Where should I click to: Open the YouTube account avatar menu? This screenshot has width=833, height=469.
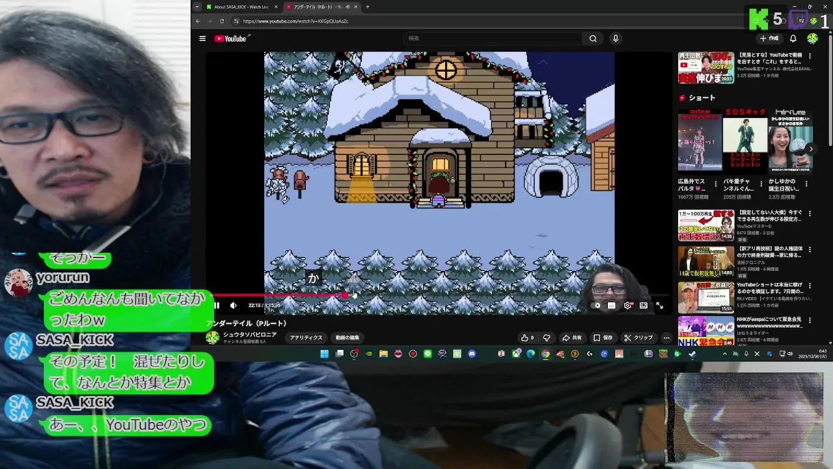coord(812,38)
